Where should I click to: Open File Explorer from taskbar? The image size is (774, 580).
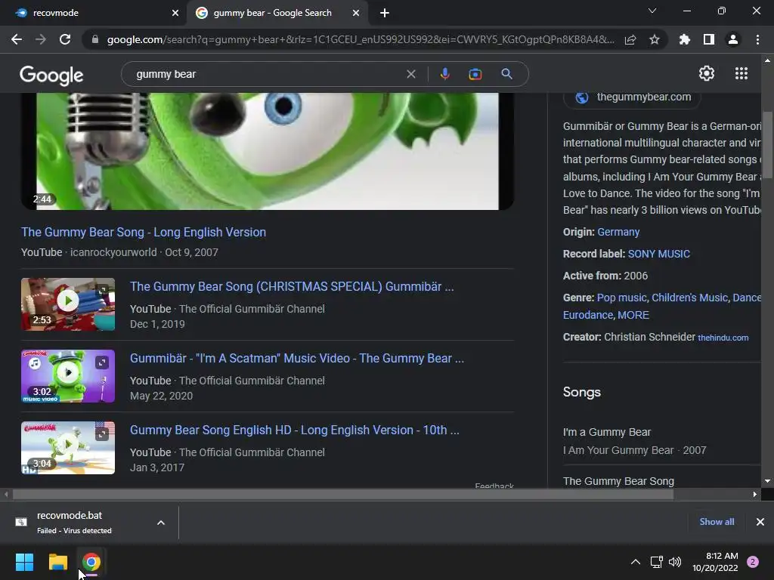[x=57, y=562]
